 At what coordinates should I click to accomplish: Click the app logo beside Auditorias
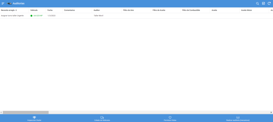tap(9, 3)
